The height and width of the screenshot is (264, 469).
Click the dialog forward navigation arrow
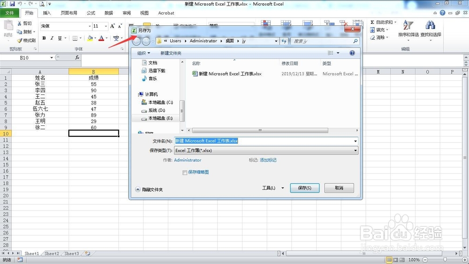pyautogui.click(x=146, y=41)
